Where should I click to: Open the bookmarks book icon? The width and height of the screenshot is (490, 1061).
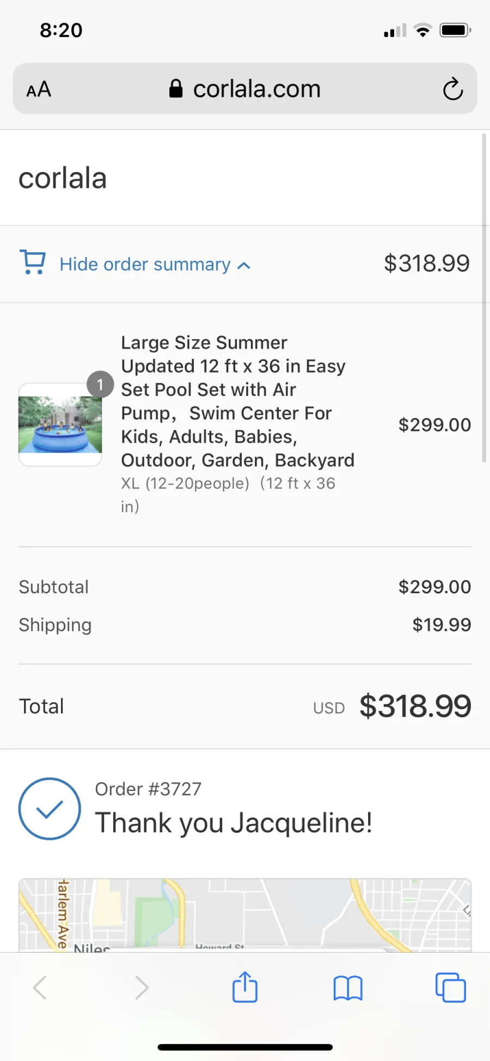click(348, 988)
